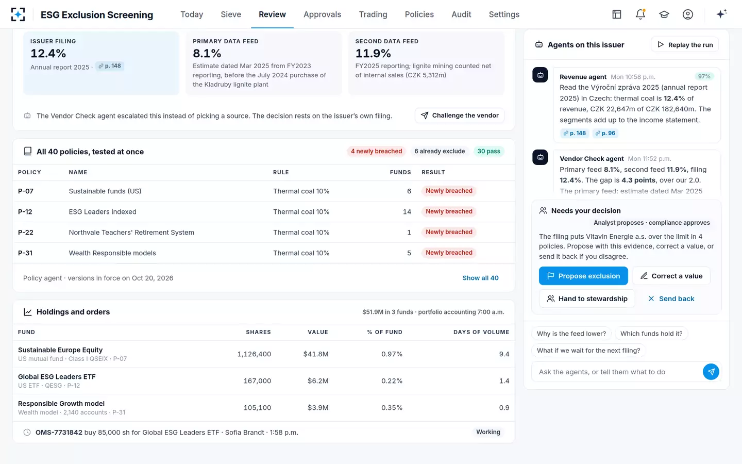Click the Revenue agent avatar icon

(x=540, y=75)
